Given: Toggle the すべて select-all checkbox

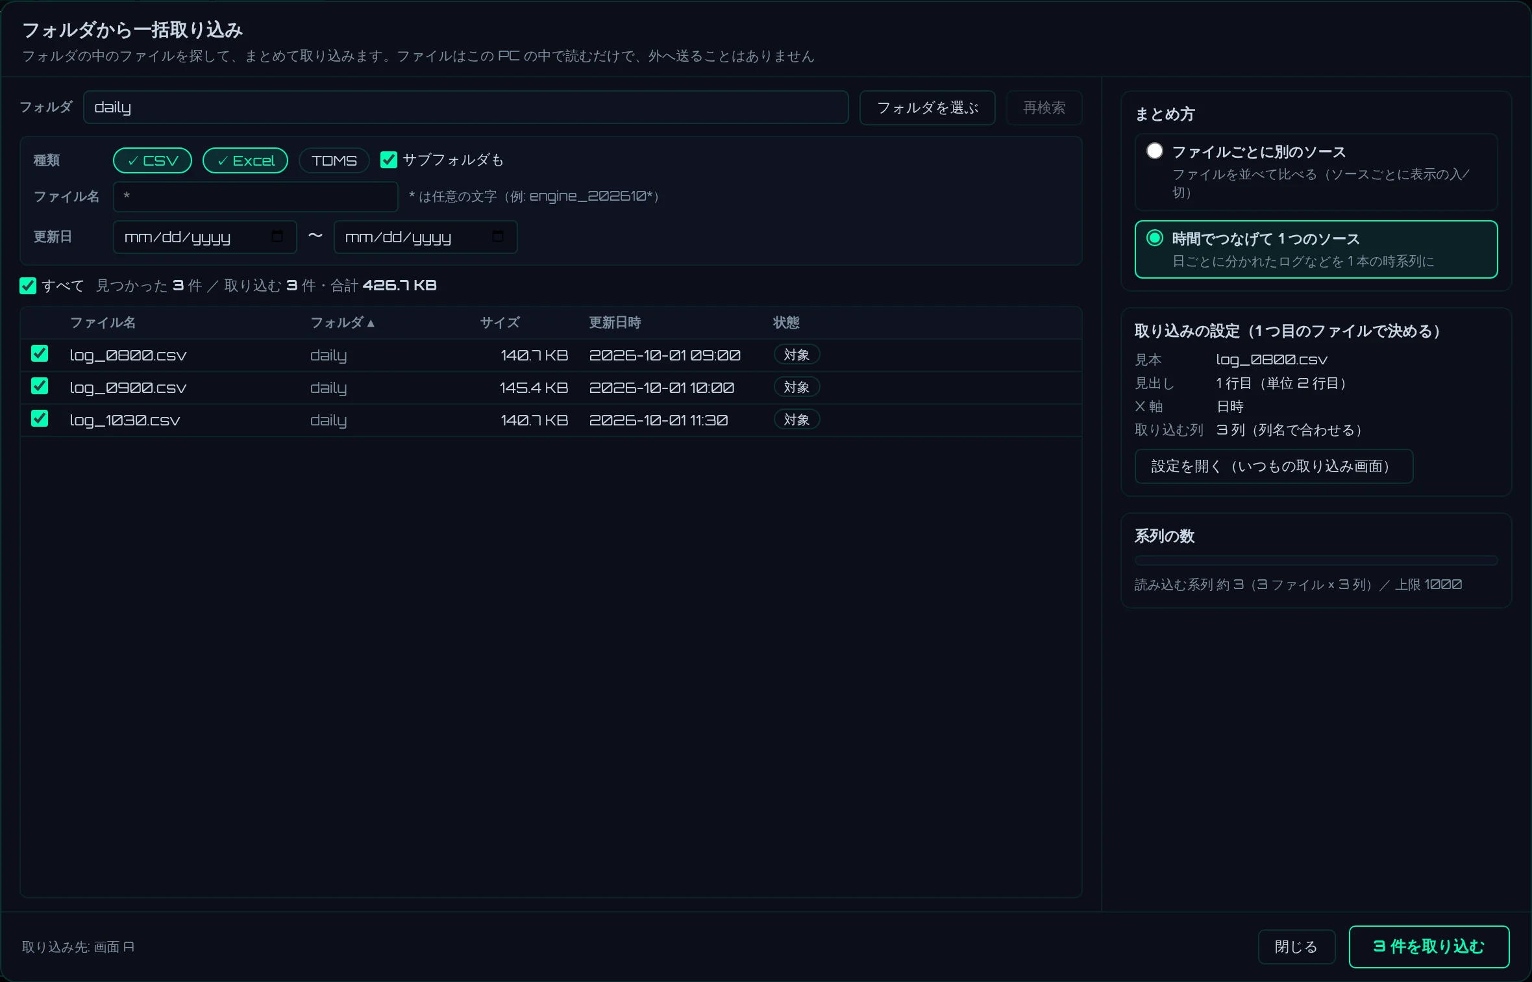Looking at the screenshot, I should 28,286.
